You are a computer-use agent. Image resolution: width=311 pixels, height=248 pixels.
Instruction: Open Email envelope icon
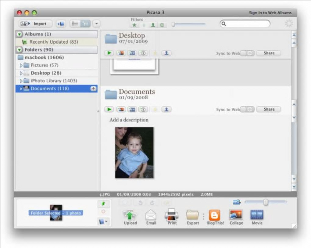coord(151,215)
